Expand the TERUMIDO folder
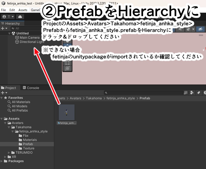 click(9, 153)
